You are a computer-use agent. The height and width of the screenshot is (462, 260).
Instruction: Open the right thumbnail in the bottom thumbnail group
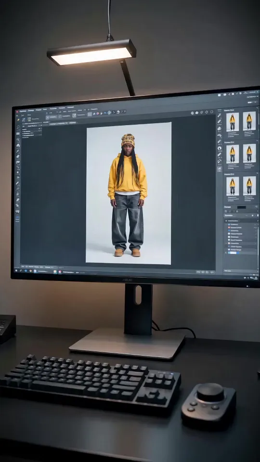[249, 186]
